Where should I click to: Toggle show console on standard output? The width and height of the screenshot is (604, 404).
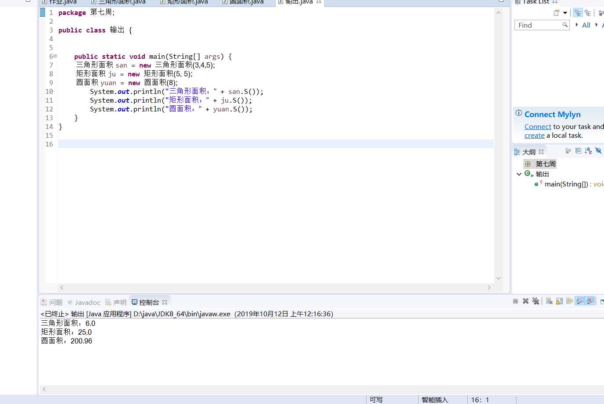pyautogui.click(x=580, y=301)
